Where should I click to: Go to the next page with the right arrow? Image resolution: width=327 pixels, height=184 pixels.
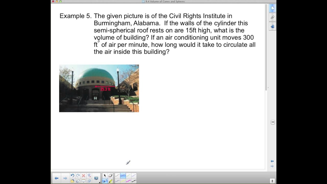tap(65, 178)
